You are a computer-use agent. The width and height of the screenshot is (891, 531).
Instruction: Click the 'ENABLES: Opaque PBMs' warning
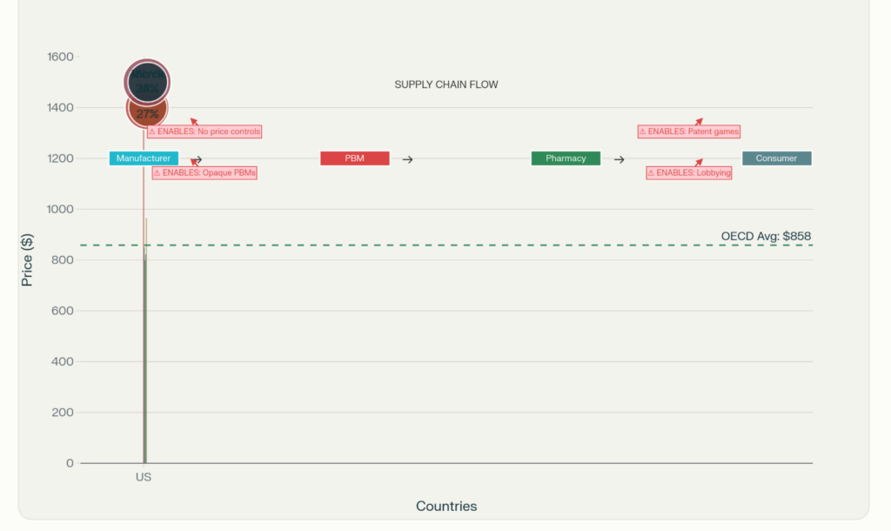point(204,173)
